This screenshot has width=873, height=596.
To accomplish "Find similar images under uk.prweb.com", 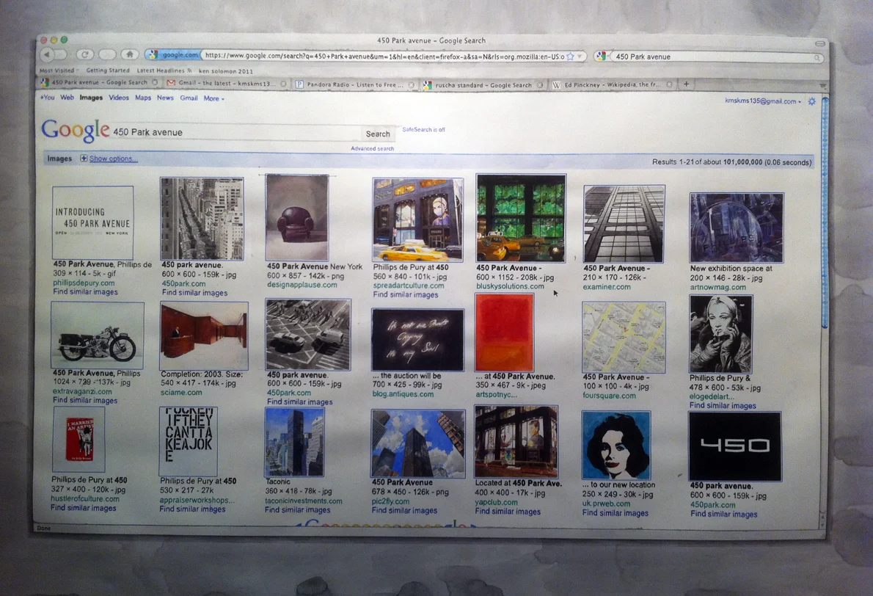I will (x=616, y=513).
